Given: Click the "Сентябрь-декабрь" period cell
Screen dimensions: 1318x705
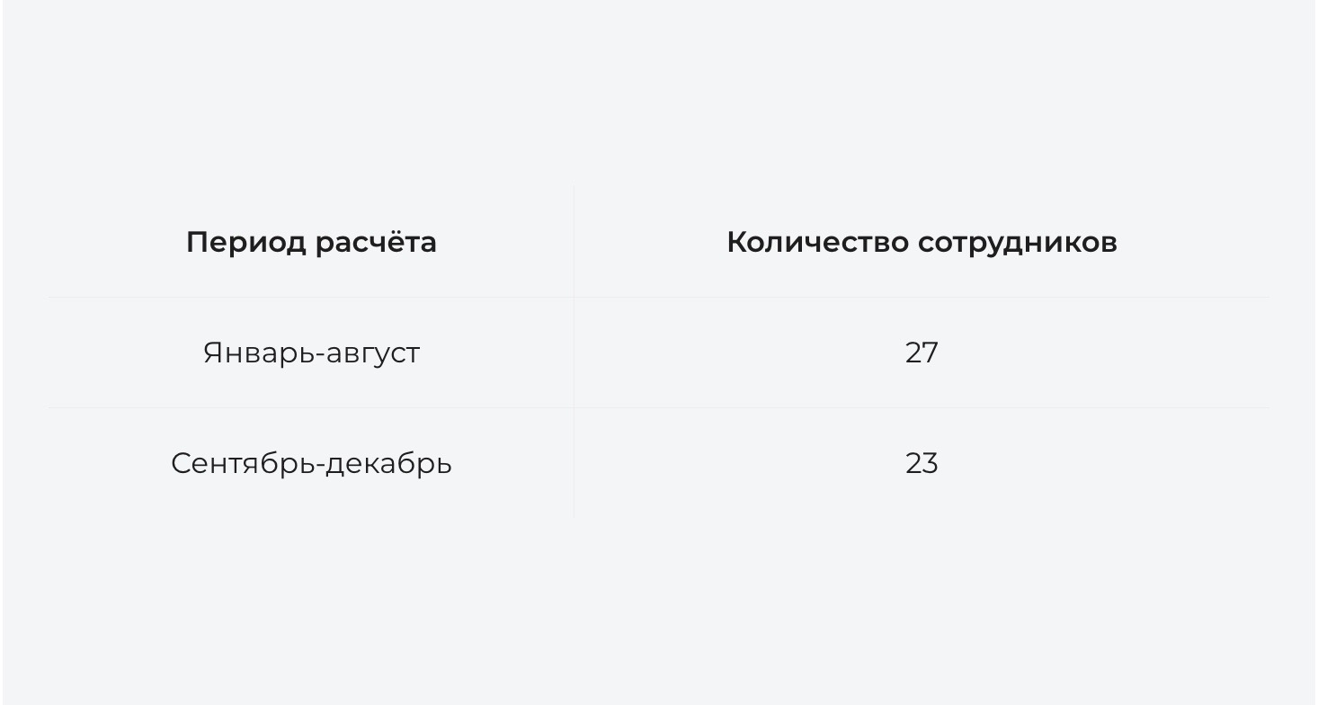Looking at the screenshot, I should pos(311,463).
